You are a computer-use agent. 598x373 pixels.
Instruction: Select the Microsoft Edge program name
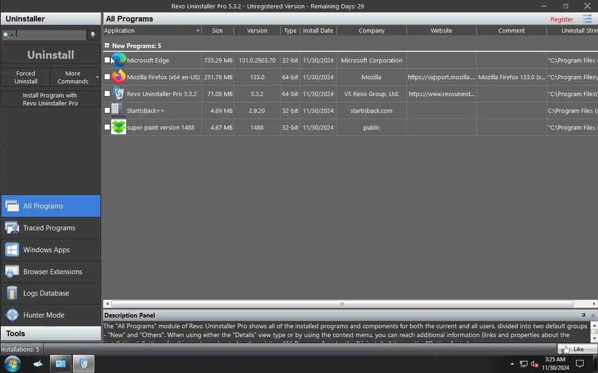pyautogui.click(x=148, y=60)
